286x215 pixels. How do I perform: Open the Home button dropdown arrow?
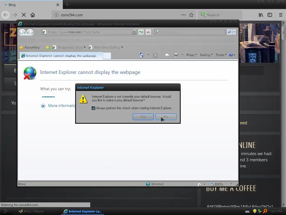pos(148,55)
